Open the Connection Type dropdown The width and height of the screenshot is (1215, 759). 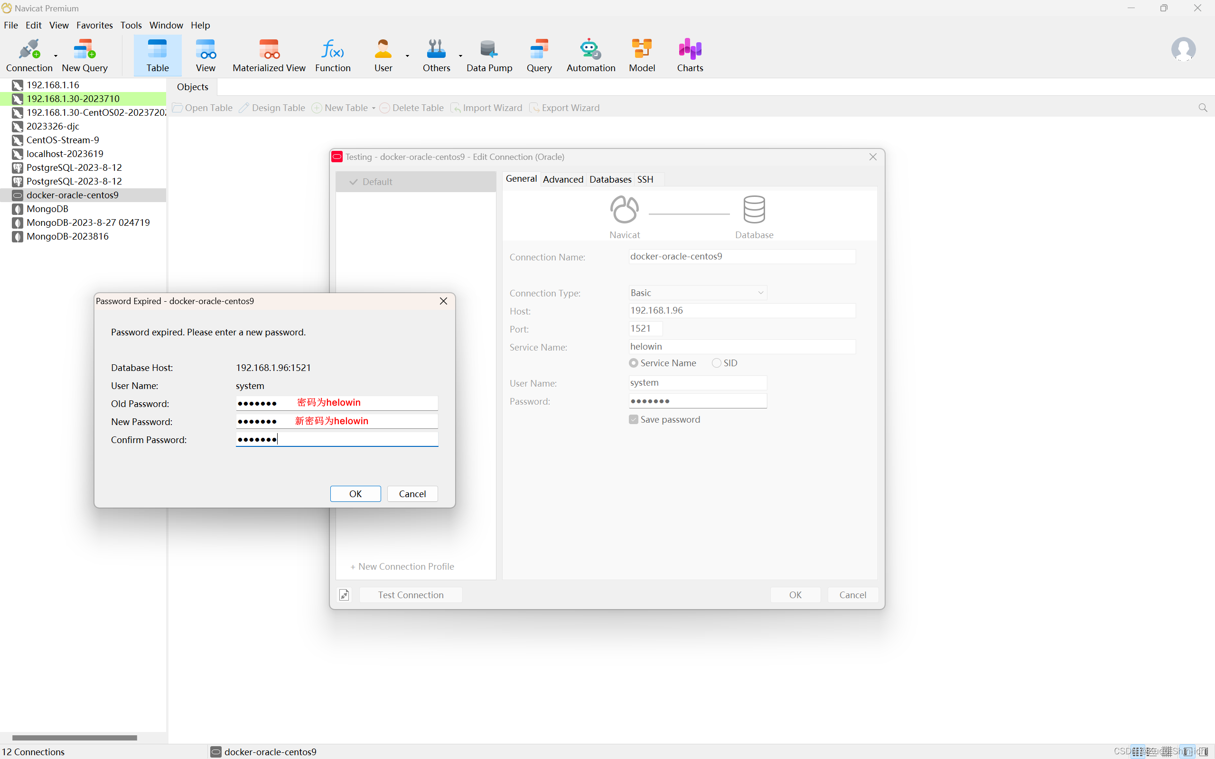[697, 293]
